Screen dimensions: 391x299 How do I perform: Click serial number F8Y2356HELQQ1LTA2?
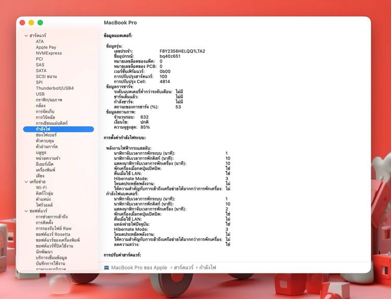click(182, 52)
